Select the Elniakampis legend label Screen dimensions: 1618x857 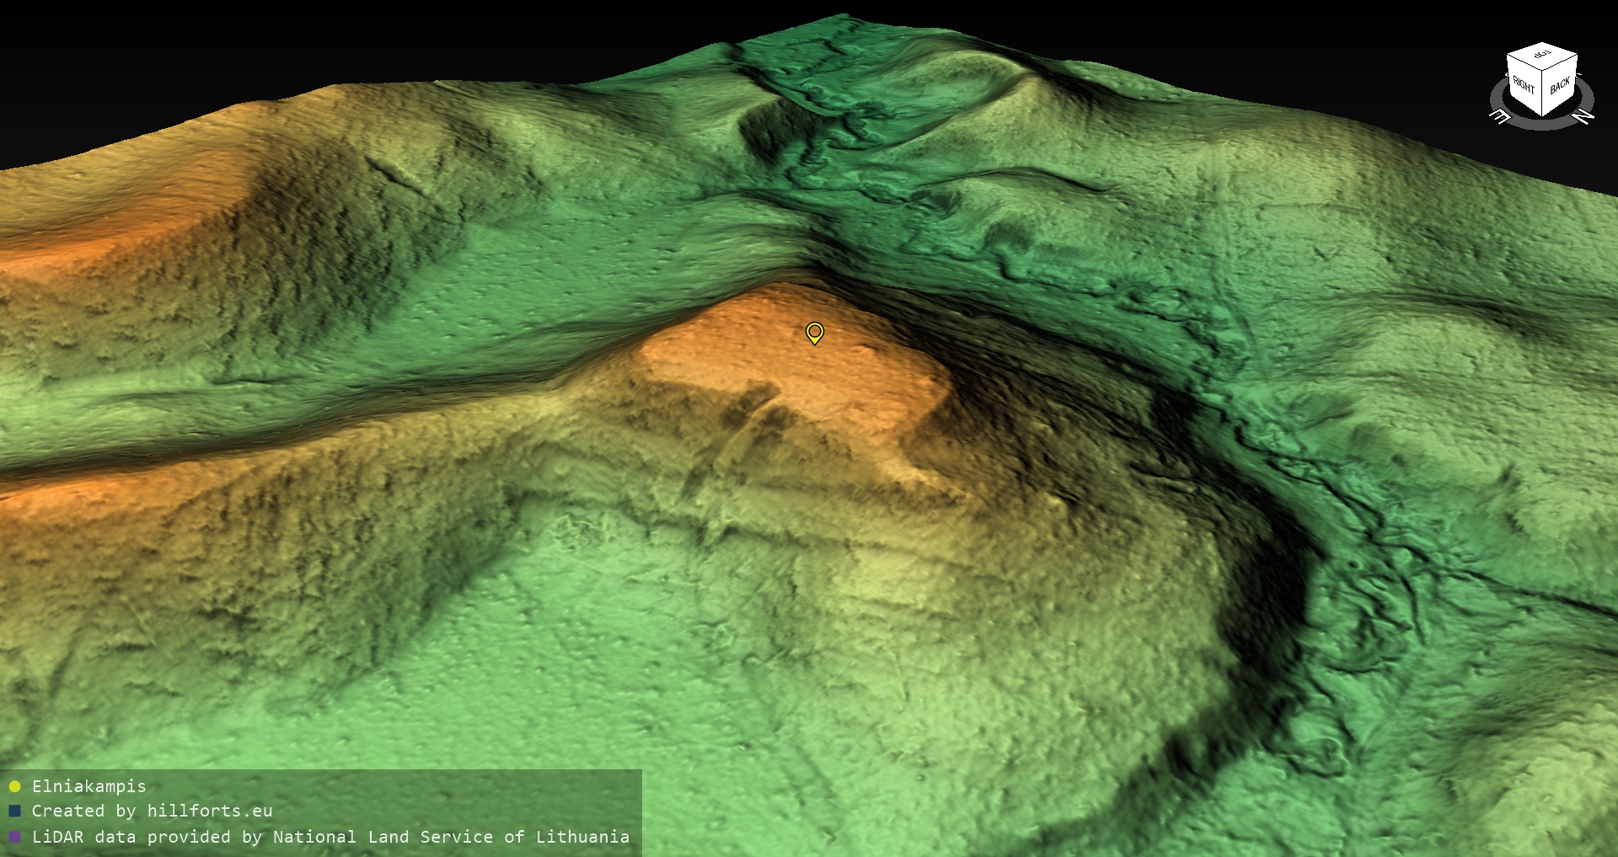[x=88, y=786]
